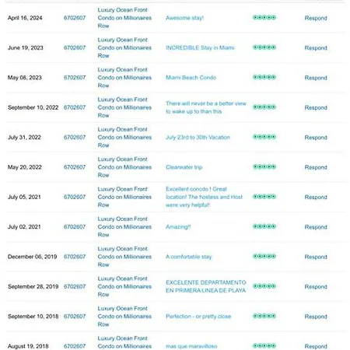Screen dimensions: 350x350
Task: Click the rating bubbles for September 10, 2018 review
Action: click(x=264, y=316)
